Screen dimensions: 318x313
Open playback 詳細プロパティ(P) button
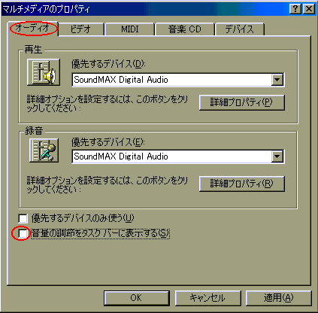[x=242, y=102]
